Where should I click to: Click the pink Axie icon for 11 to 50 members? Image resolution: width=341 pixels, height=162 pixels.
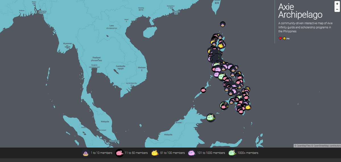[120, 153]
